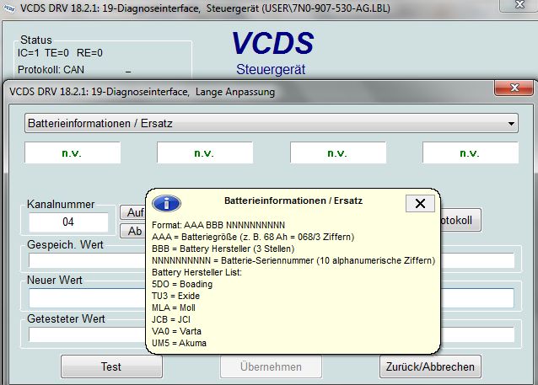Click the Test button

(x=111, y=366)
